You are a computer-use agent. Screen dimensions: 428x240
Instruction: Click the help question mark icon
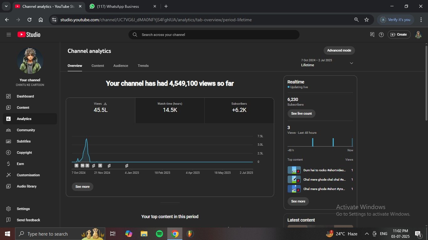(381, 35)
